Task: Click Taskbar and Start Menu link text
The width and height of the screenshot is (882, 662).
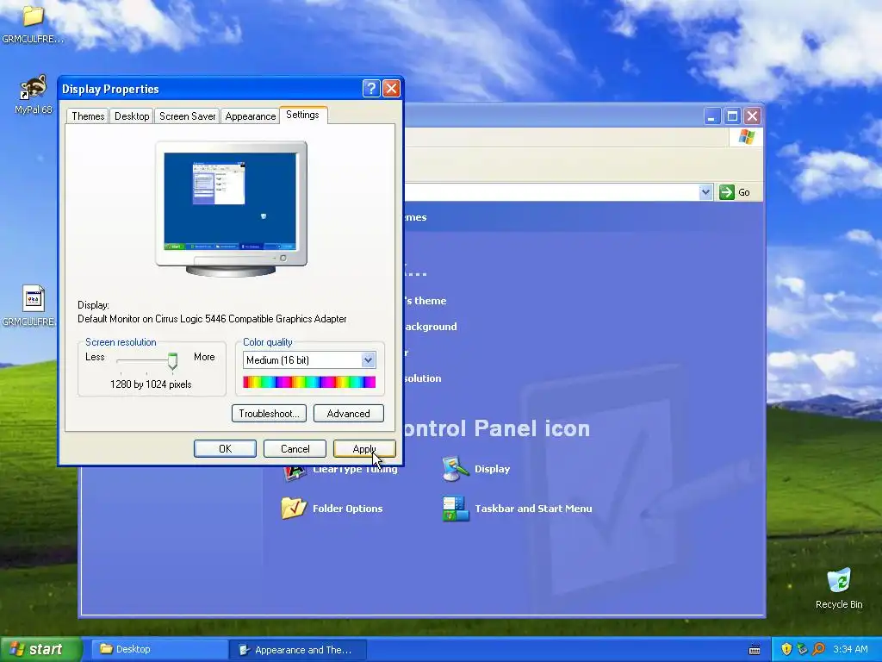Action: [x=533, y=509]
